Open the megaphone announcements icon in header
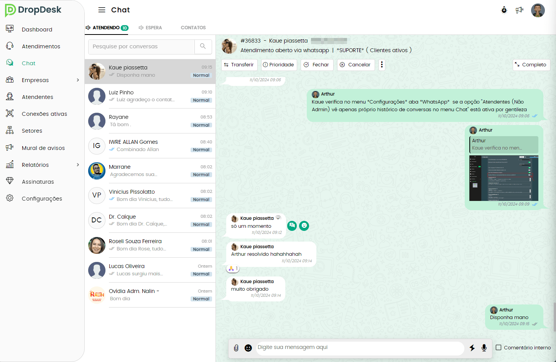This screenshot has width=556, height=362. pos(520,10)
